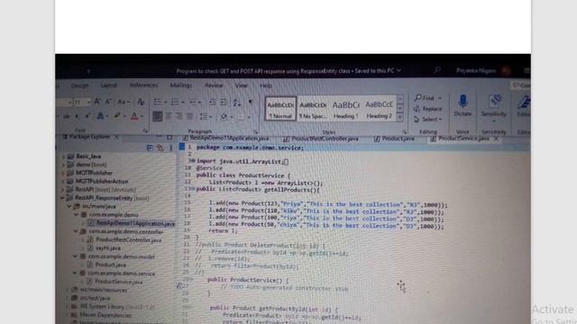The image size is (577, 324).
Task: Click the Sort icon in Paragraph group
Action: pos(236,102)
